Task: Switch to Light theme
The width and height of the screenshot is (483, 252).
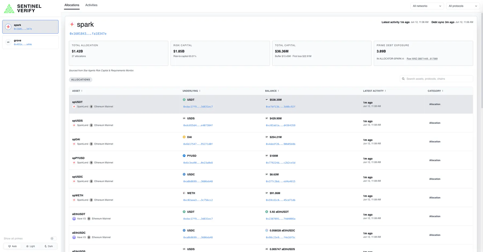Action: [x=31, y=246]
